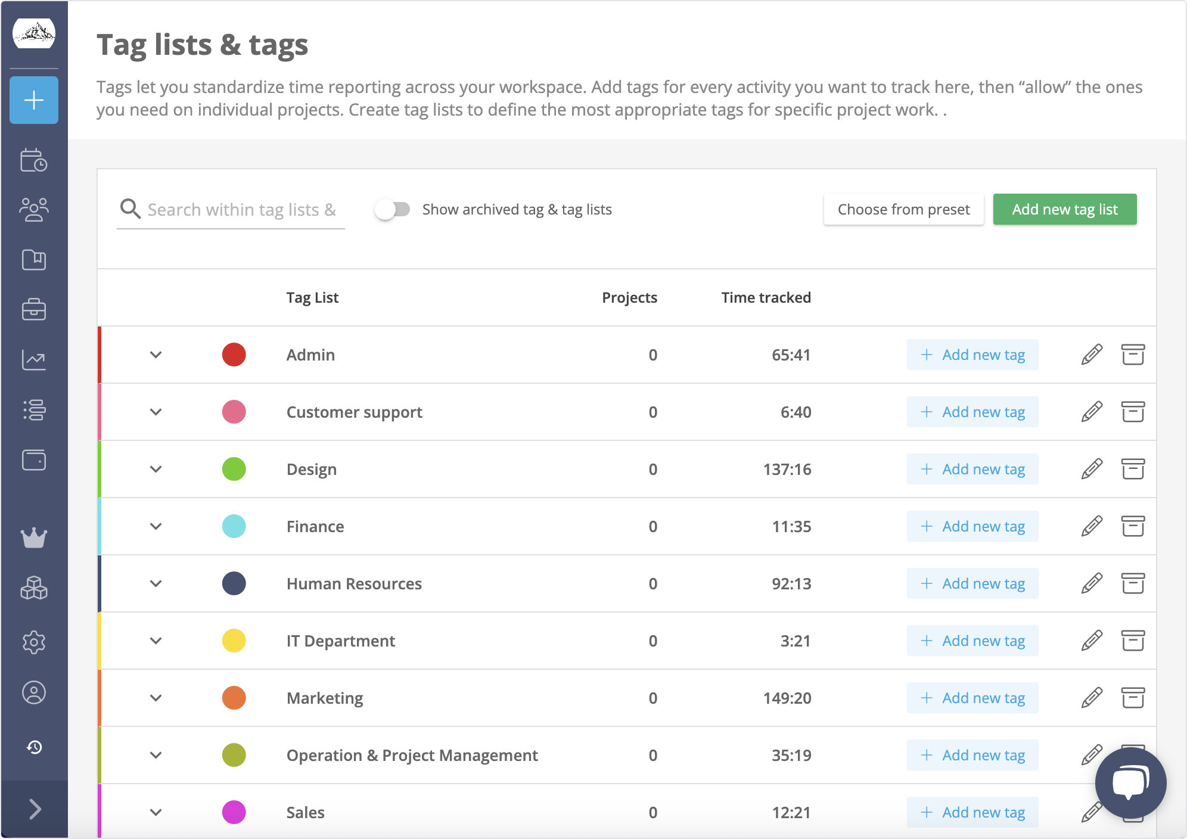This screenshot has width=1187, height=839.
Task: View reports via the chart icon
Action: (x=34, y=360)
